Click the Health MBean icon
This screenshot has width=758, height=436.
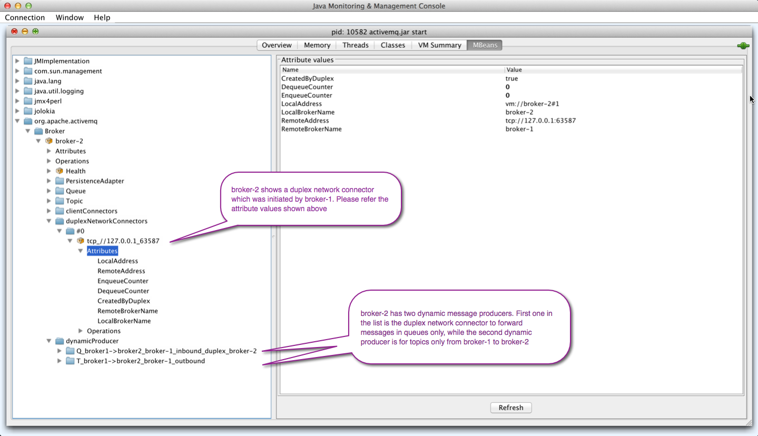[60, 171]
